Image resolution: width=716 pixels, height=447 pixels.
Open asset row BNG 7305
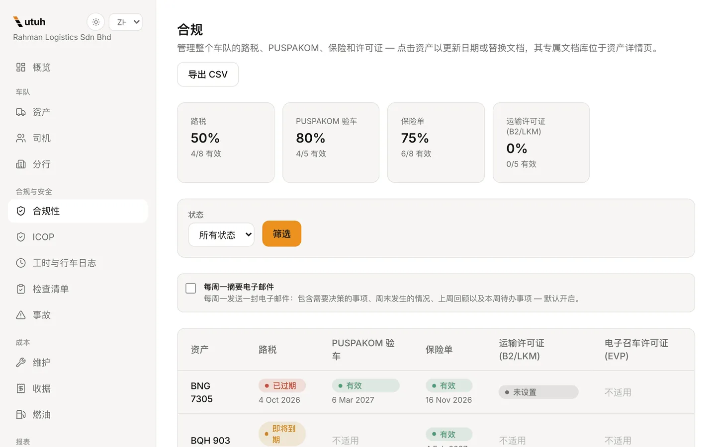pyautogui.click(x=436, y=392)
